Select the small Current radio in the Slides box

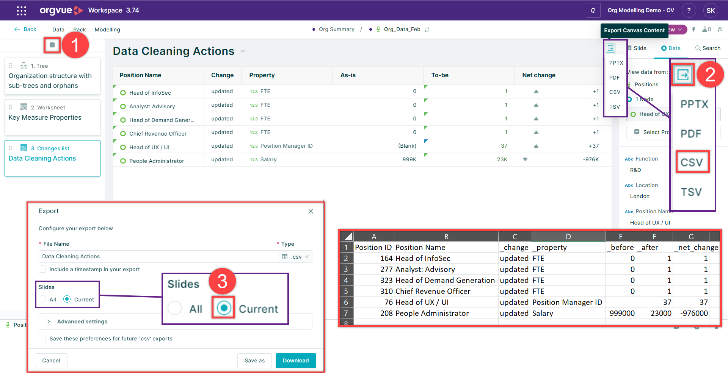(x=67, y=299)
